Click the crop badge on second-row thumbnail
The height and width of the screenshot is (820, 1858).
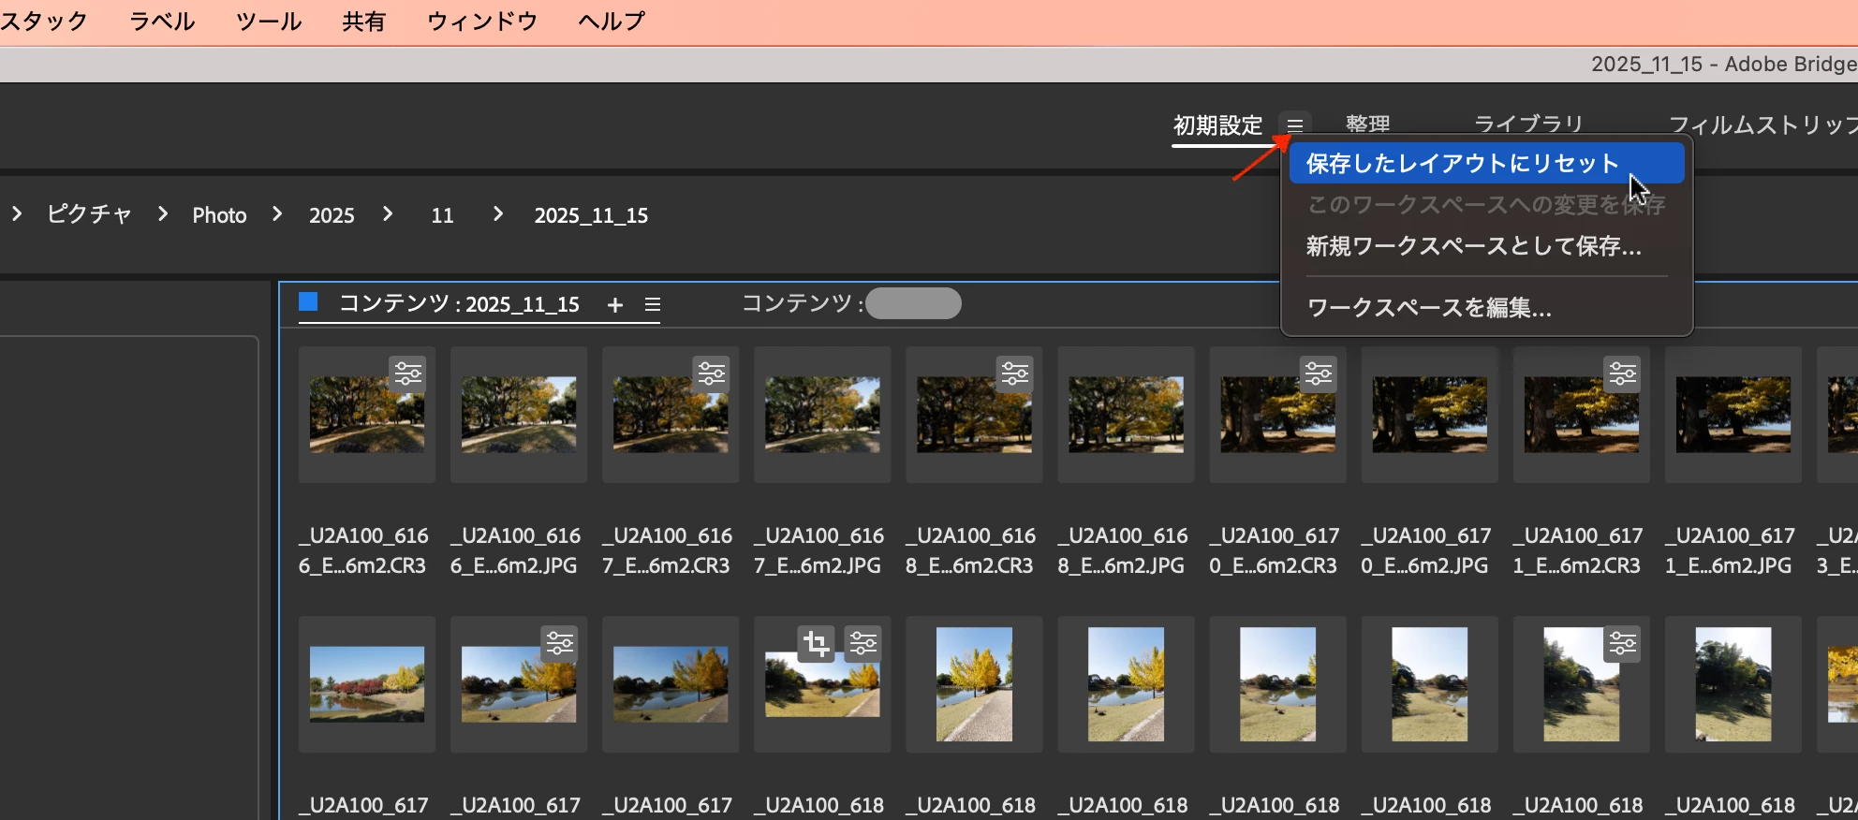coord(816,643)
